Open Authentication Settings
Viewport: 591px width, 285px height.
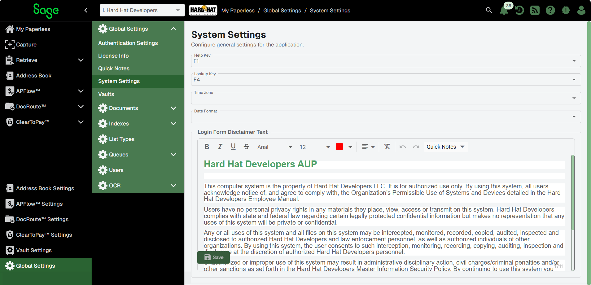(138, 43)
